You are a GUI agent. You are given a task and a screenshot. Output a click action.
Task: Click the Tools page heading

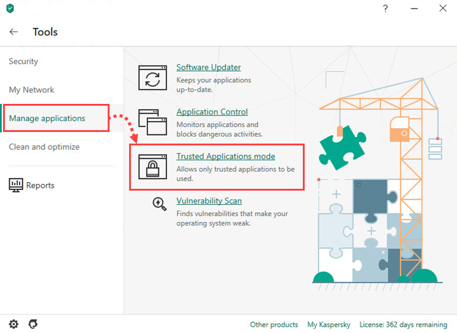click(x=45, y=32)
